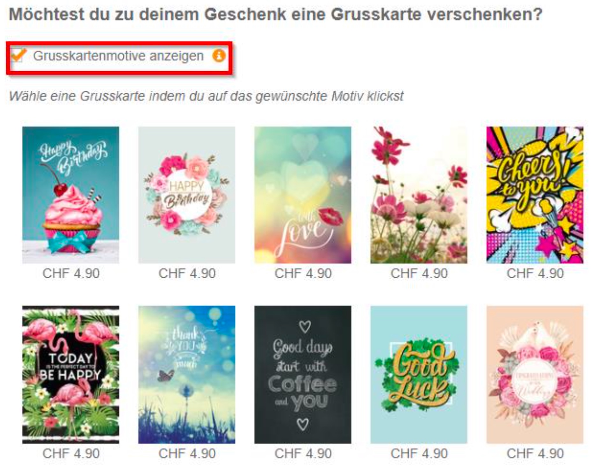Image resolution: width=594 pixels, height=470 pixels.
Task: Choose the 'Cheers to you!' pop-art card
Action: (x=535, y=195)
